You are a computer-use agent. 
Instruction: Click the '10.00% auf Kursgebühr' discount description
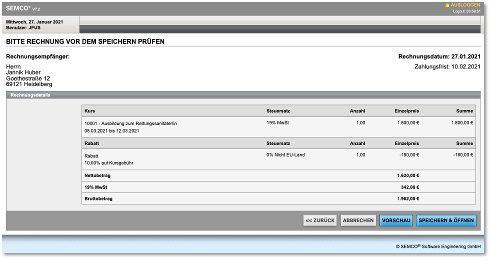(x=109, y=163)
